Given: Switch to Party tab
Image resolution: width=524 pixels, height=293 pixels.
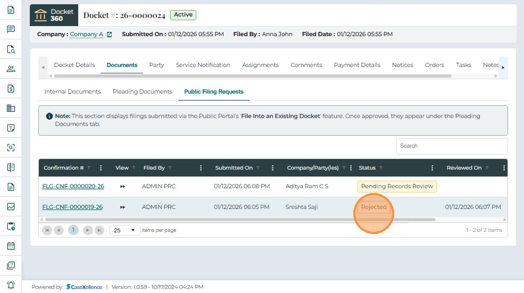Looking at the screenshot, I should tap(156, 65).
